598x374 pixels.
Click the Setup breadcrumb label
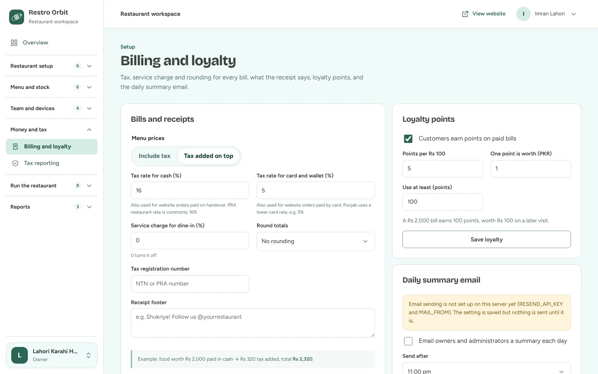pyautogui.click(x=127, y=47)
